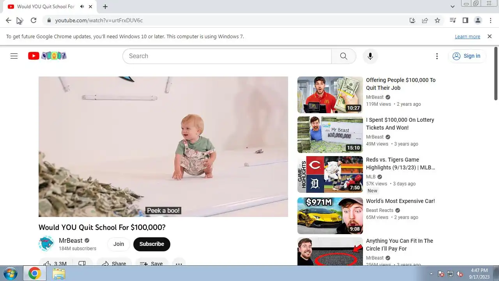Screen dimensions: 499x281
Task: Click the search magnifier button
Action: tap(343, 56)
